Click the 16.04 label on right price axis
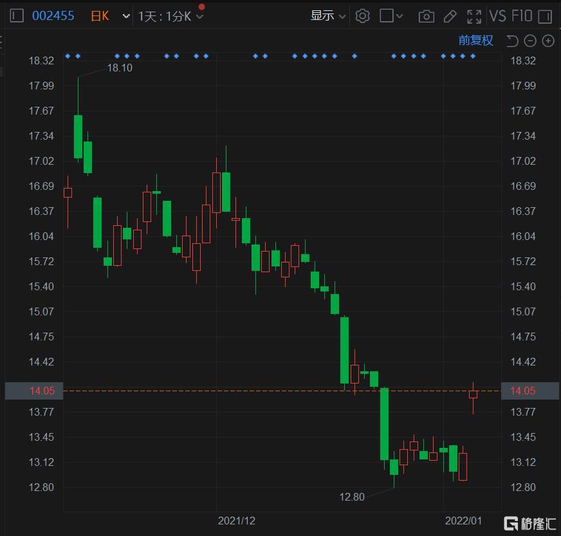The height and width of the screenshot is (536, 561). [522, 236]
